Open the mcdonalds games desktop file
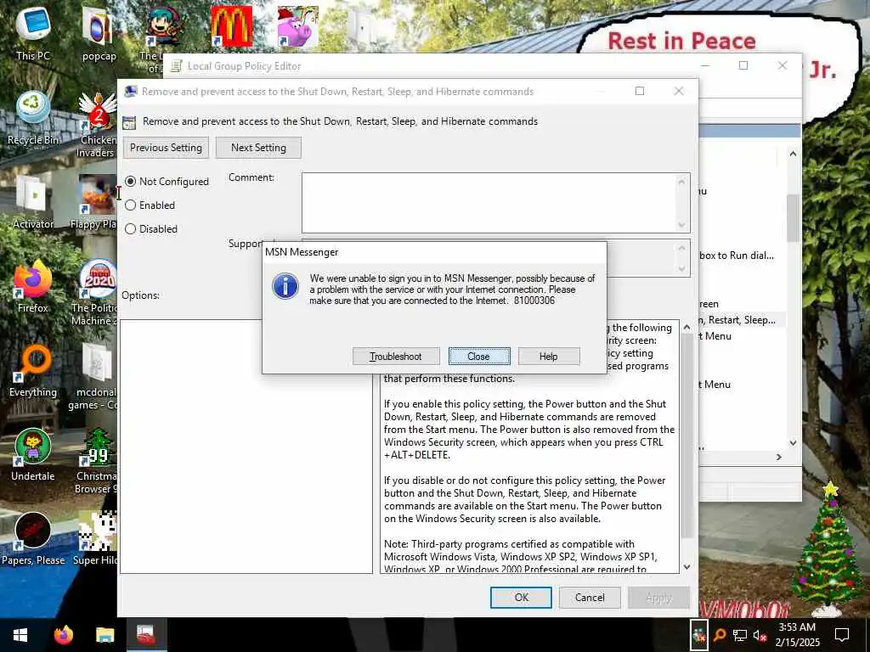Image resolution: width=870 pixels, height=652 pixels. coord(94,377)
